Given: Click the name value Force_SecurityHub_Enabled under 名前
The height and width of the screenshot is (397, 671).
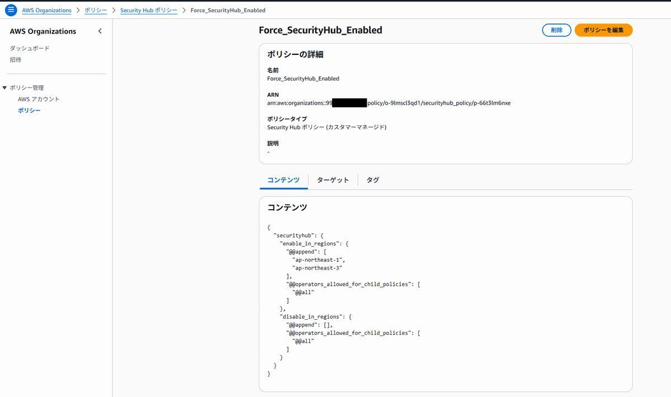Looking at the screenshot, I should pyautogui.click(x=303, y=79).
